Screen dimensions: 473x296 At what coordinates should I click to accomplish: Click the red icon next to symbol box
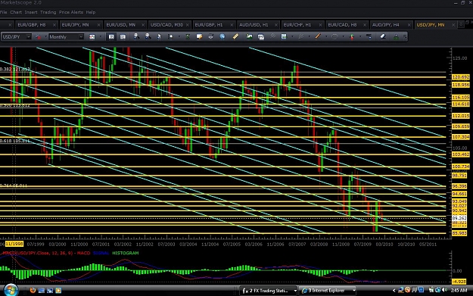tap(38, 37)
